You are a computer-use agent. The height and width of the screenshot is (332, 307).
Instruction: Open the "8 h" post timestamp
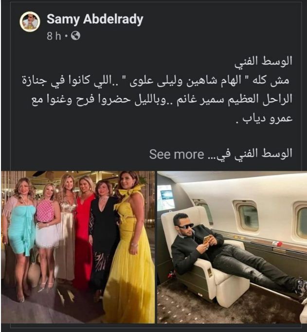coord(54,36)
